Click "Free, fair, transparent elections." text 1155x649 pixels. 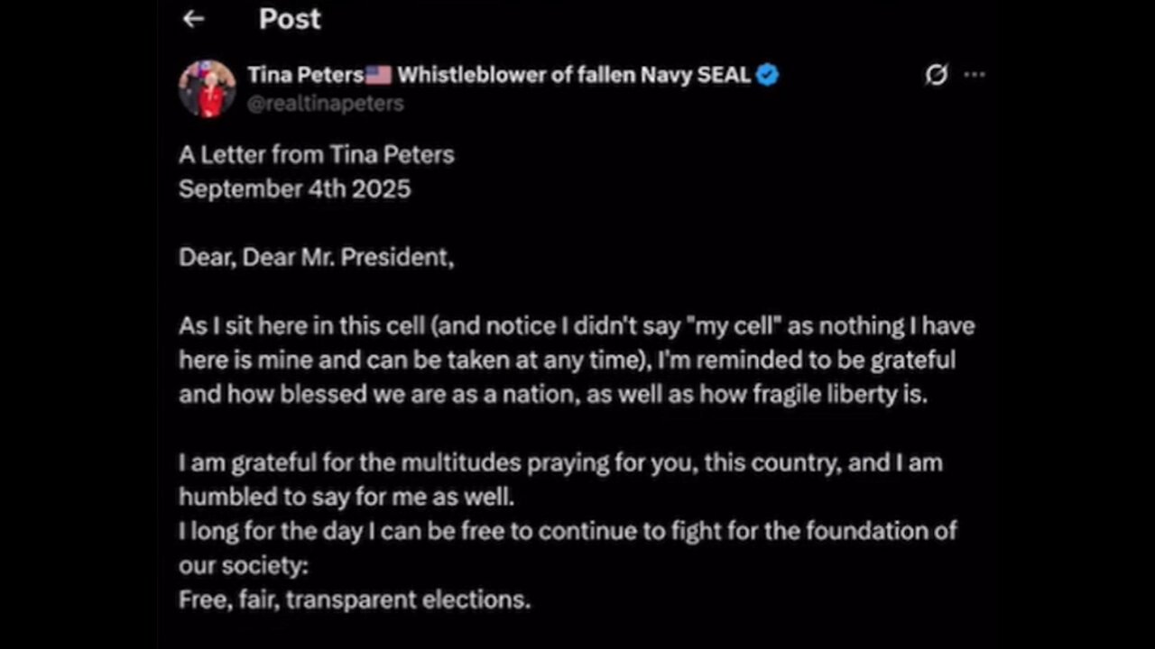tap(354, 599)
